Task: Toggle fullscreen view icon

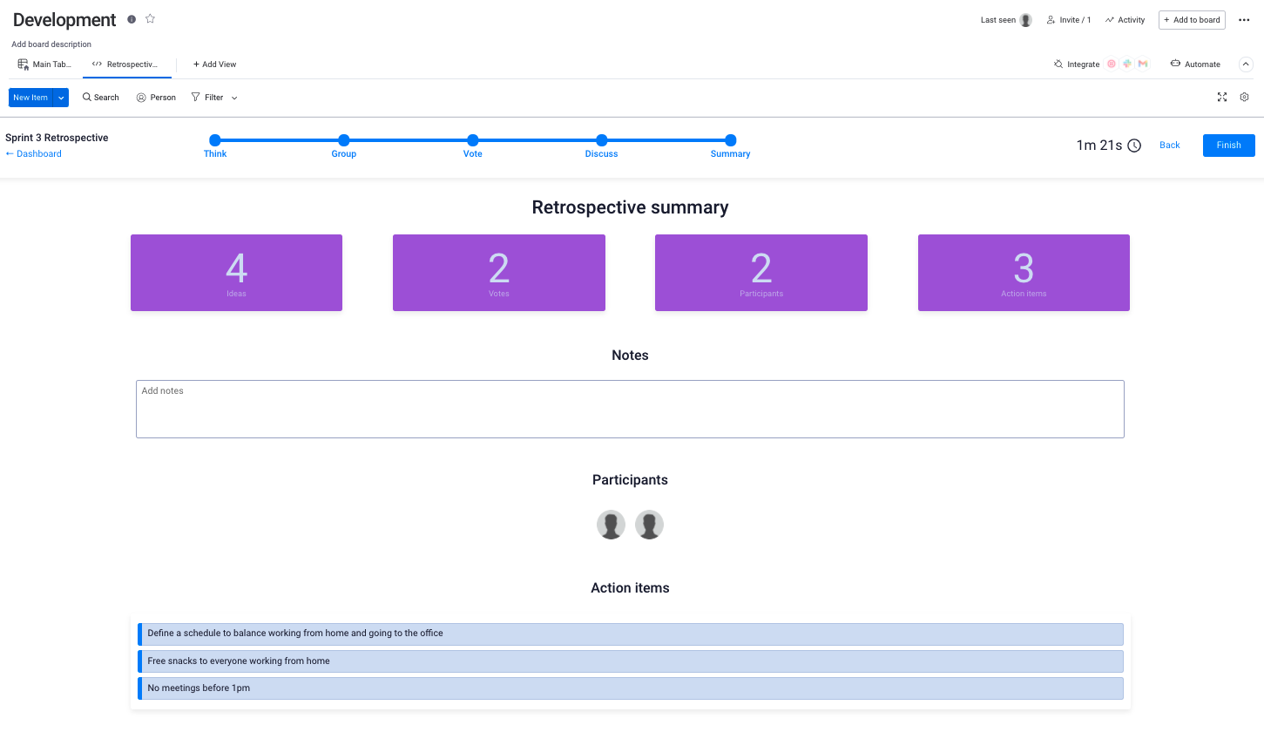Action: [x=1222, y=98]
